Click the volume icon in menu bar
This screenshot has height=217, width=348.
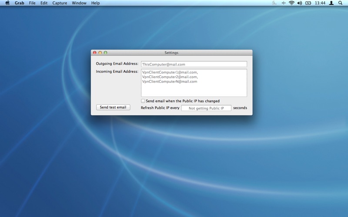(x=300, y=3)
